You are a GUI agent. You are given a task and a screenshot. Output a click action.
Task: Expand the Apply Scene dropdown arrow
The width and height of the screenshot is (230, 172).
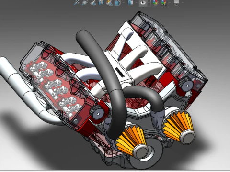click(x=170, y=2)
